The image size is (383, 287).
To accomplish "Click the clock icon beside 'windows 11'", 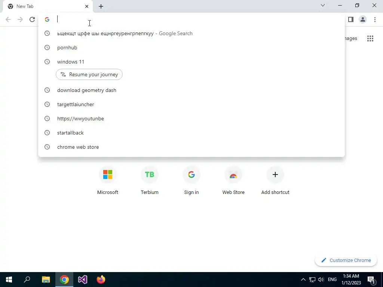I will click(47, 62).
